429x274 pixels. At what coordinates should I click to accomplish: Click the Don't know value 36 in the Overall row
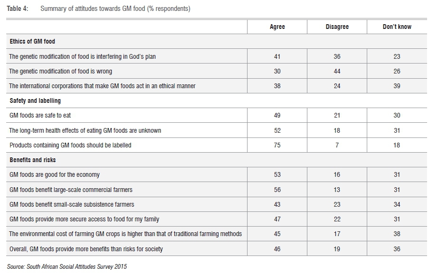tap(397, 249)
